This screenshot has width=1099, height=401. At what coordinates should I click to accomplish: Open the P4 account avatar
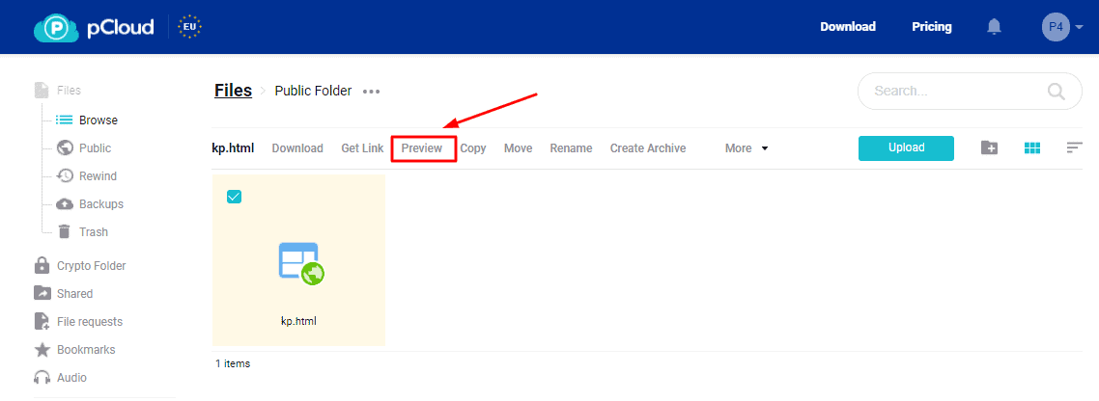pos(1056,27)
